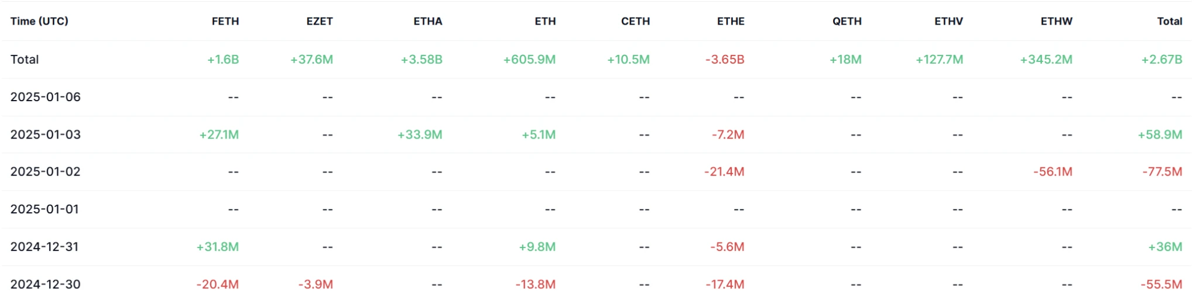Click the -3.9M EZET value
Viewport: 1199px width, 300px height.
click(316, 284)
